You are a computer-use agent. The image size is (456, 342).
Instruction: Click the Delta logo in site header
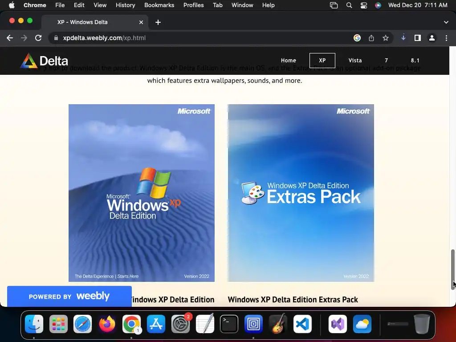44,61
